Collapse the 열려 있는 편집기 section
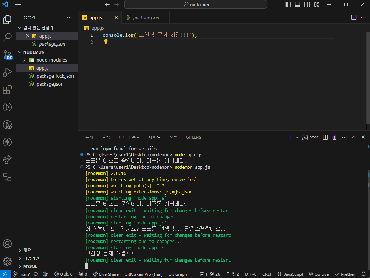 click(x=47, y=28)
